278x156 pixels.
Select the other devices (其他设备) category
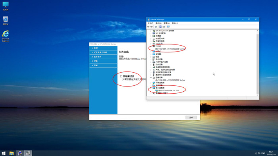(159, 59)
